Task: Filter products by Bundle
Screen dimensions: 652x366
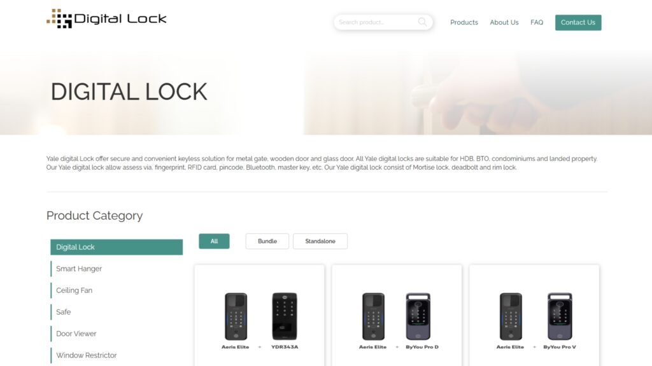Action: pyautogui.click(x=267, y=241)
